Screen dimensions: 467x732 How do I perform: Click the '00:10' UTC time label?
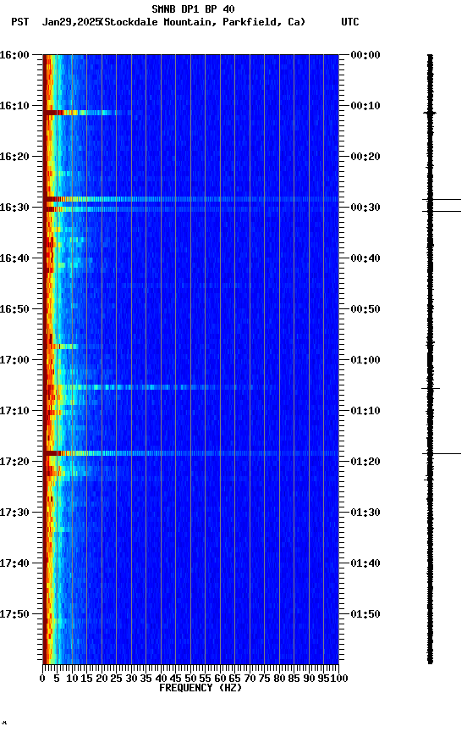(365, 106)
